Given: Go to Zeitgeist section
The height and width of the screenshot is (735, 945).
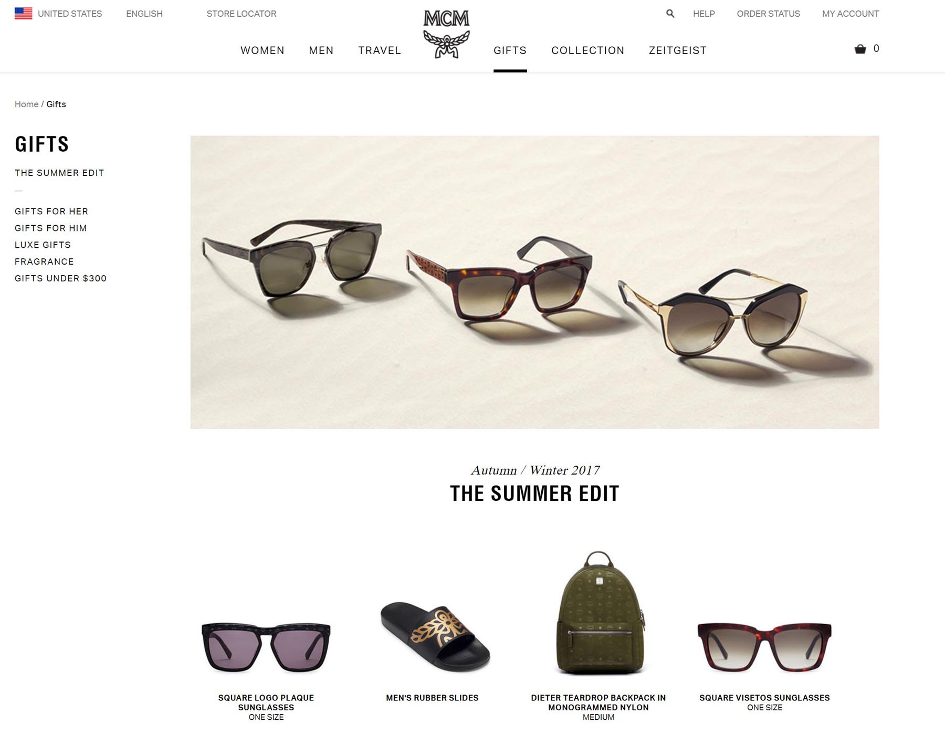Looking at the screenshot, I should [678, 50].
